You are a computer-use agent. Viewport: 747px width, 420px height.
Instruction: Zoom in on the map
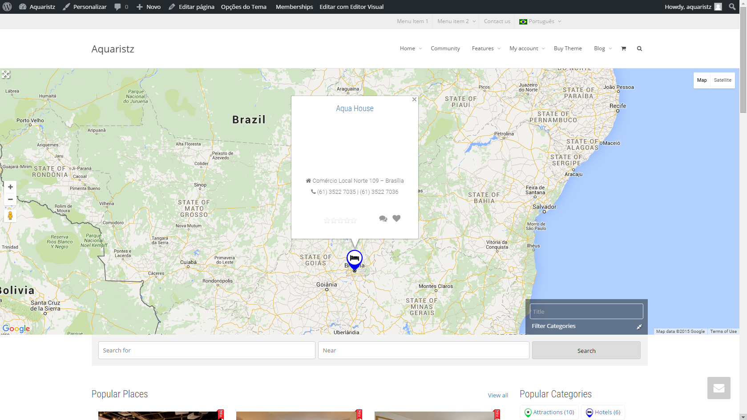[10, 187]
